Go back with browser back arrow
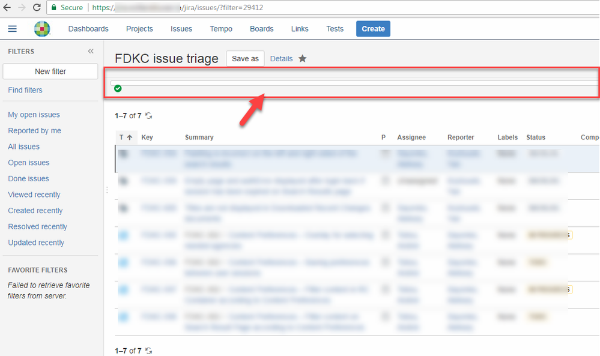 pos(7,7)
